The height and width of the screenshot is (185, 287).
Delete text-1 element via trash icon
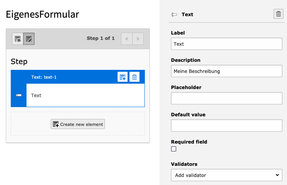(x=134, y=77)
